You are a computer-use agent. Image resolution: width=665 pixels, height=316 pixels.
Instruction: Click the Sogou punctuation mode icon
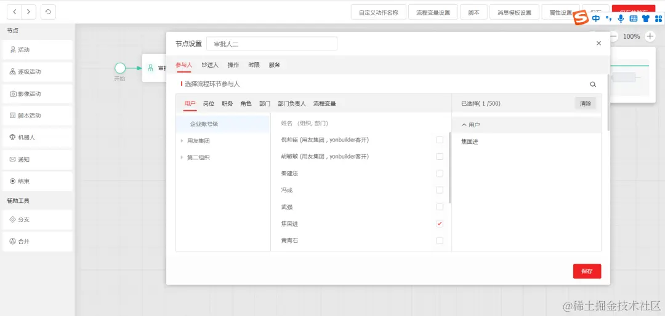click(609, 18)
